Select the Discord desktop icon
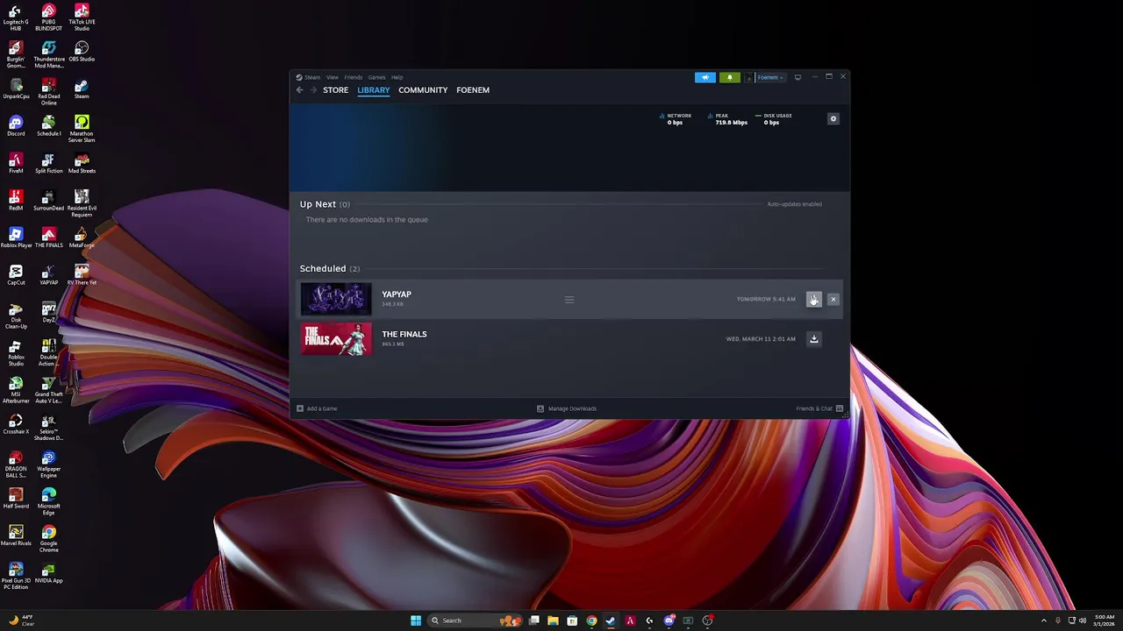Viewport: 1123px width, 631px height. (16, 126)
